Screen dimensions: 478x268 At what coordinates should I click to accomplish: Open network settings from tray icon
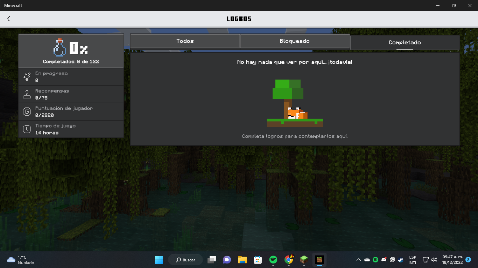[426, 260]
